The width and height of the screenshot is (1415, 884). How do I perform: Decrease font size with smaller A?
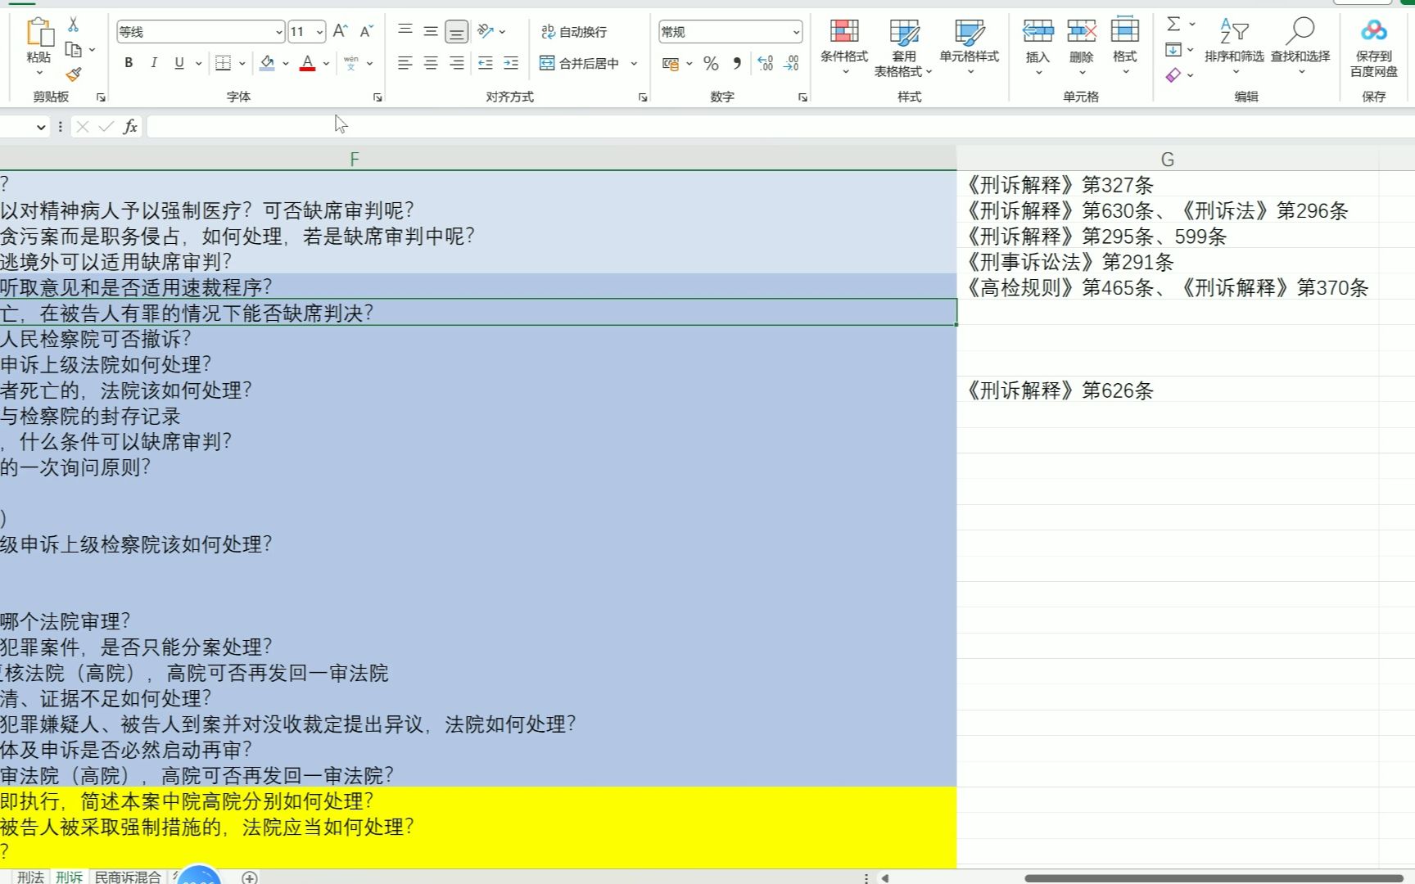point(367,32)
